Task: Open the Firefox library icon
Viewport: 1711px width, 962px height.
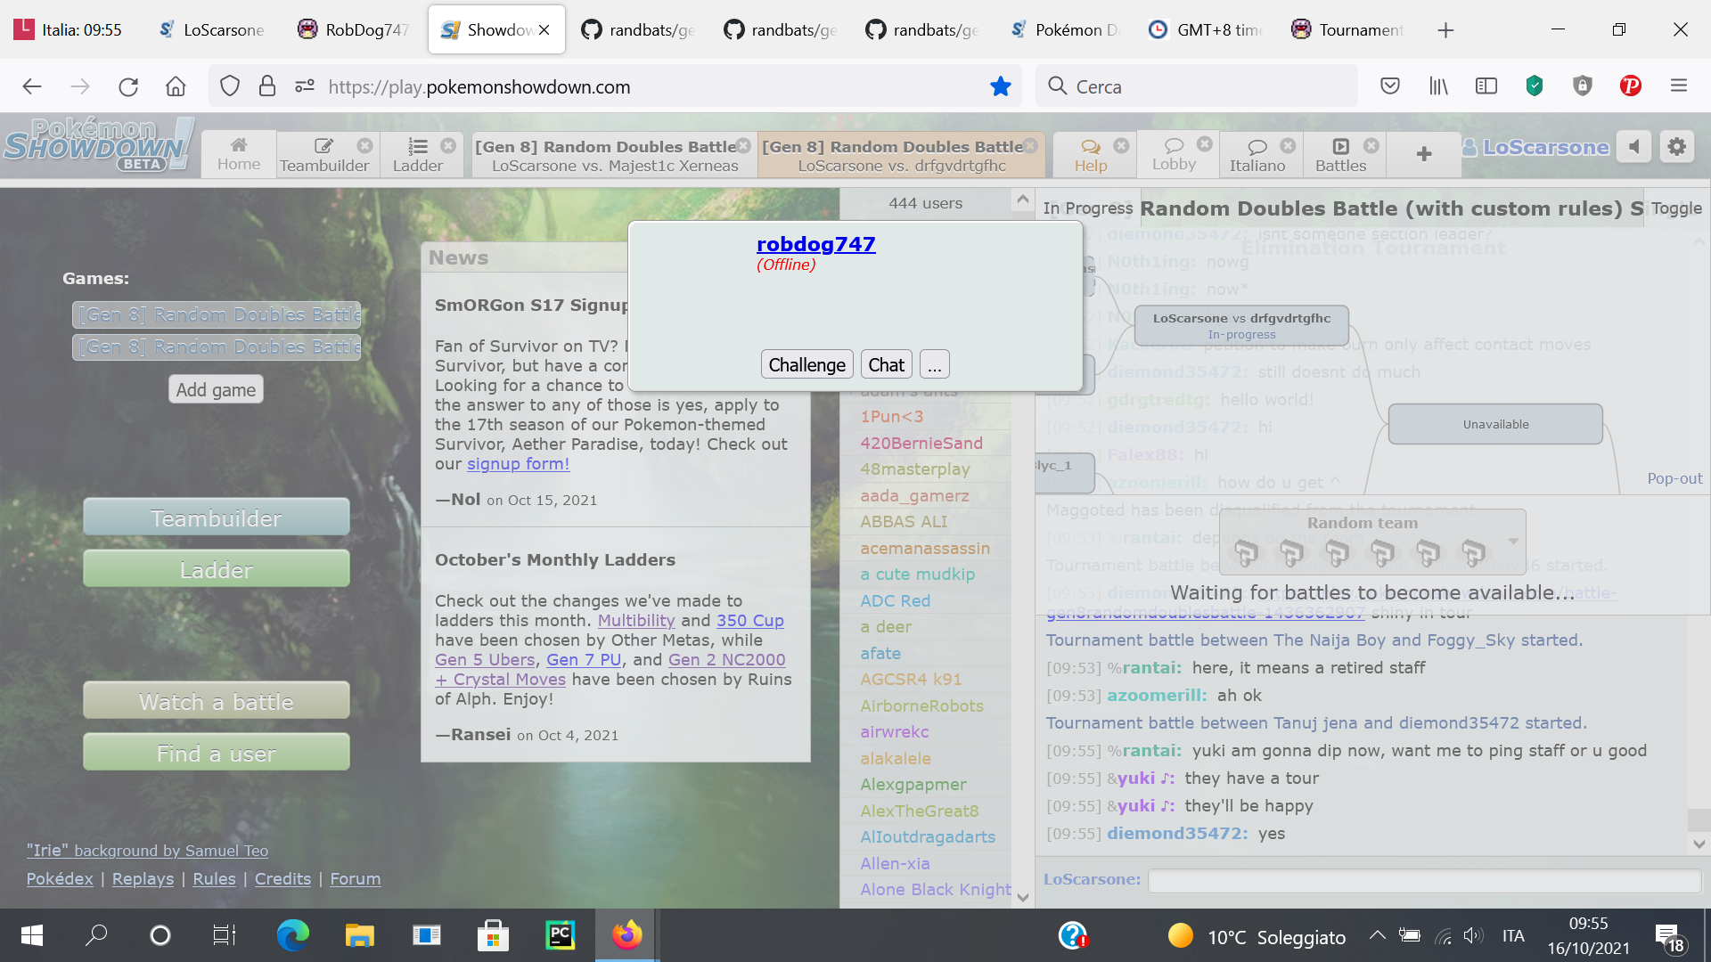Action: coord(1438,86)
